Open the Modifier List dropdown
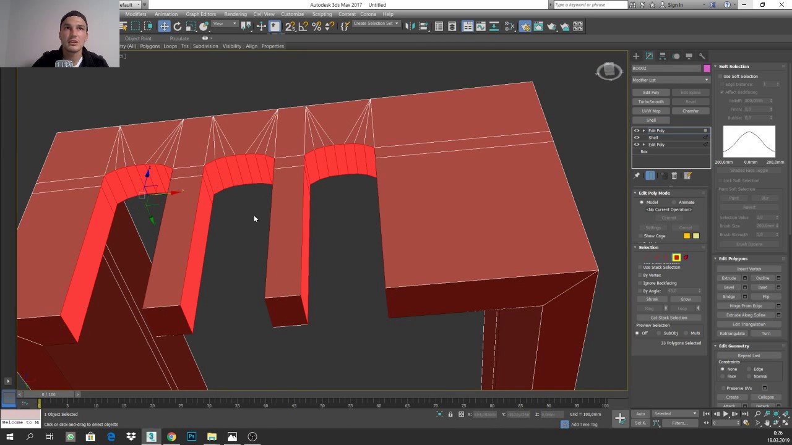The height and width of the screenshot is (445, 792). pyautogui.click(x=671, y=80)
